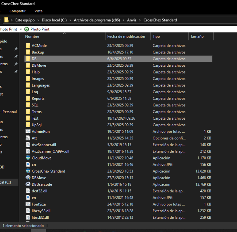Select the dcrf32.dll file icon

pos(28,191)
